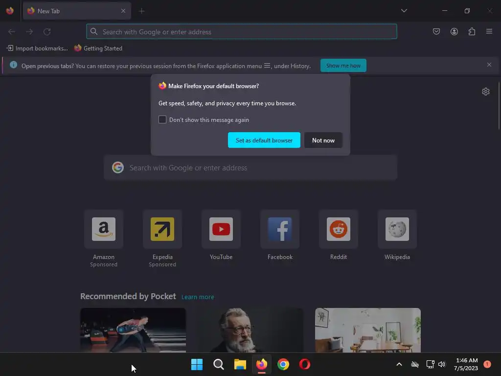
Task: Click the OneDrive cloud tray icon
Action: point(415,364)
